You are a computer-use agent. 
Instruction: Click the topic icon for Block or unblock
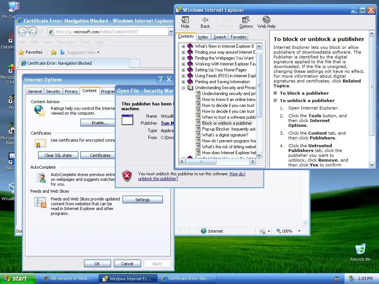[x=198, y=123]
